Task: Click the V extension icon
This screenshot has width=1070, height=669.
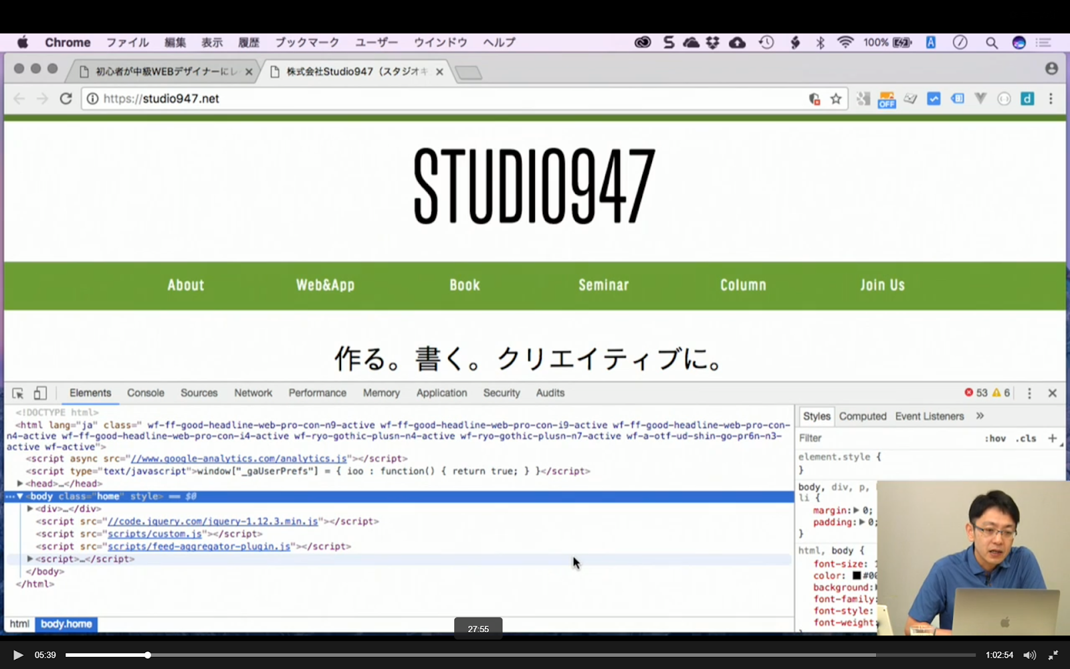Action: 980,99
